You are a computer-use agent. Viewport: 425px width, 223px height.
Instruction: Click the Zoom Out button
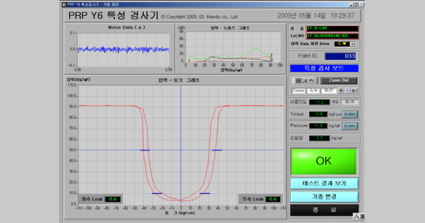[339, 81]
